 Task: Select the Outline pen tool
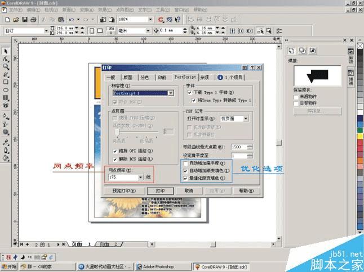coord(6,150)
